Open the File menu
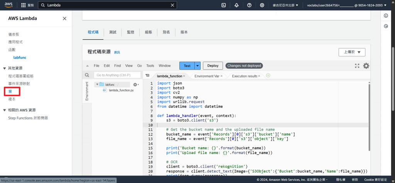The height and width of the screenshot is (183, 395). [x=96, y=66]
